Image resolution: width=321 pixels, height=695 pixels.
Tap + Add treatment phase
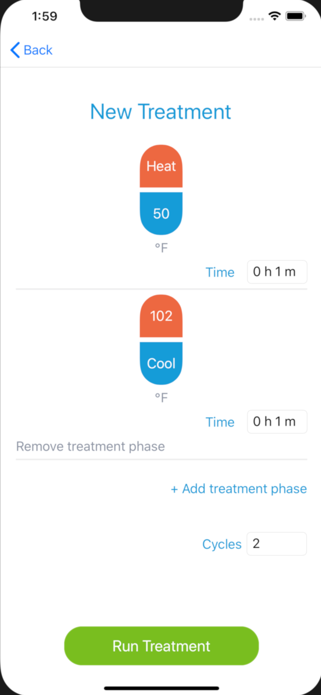click(239, 489)
